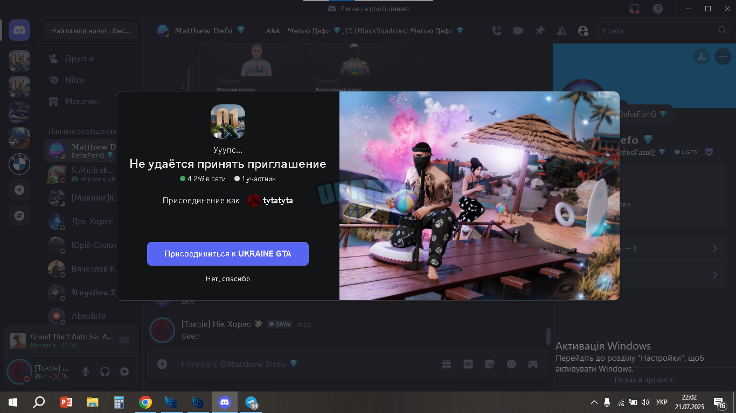Open Discord home direct messages icon
736x413 pixels.
[19, 30]
